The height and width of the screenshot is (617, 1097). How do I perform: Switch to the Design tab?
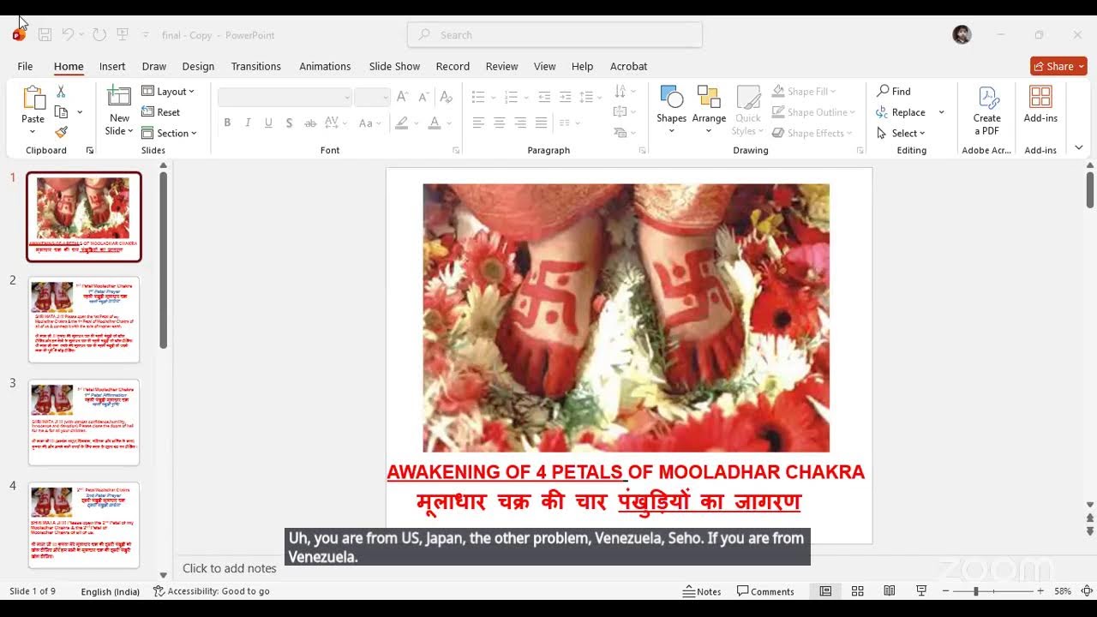coord(198,66)
